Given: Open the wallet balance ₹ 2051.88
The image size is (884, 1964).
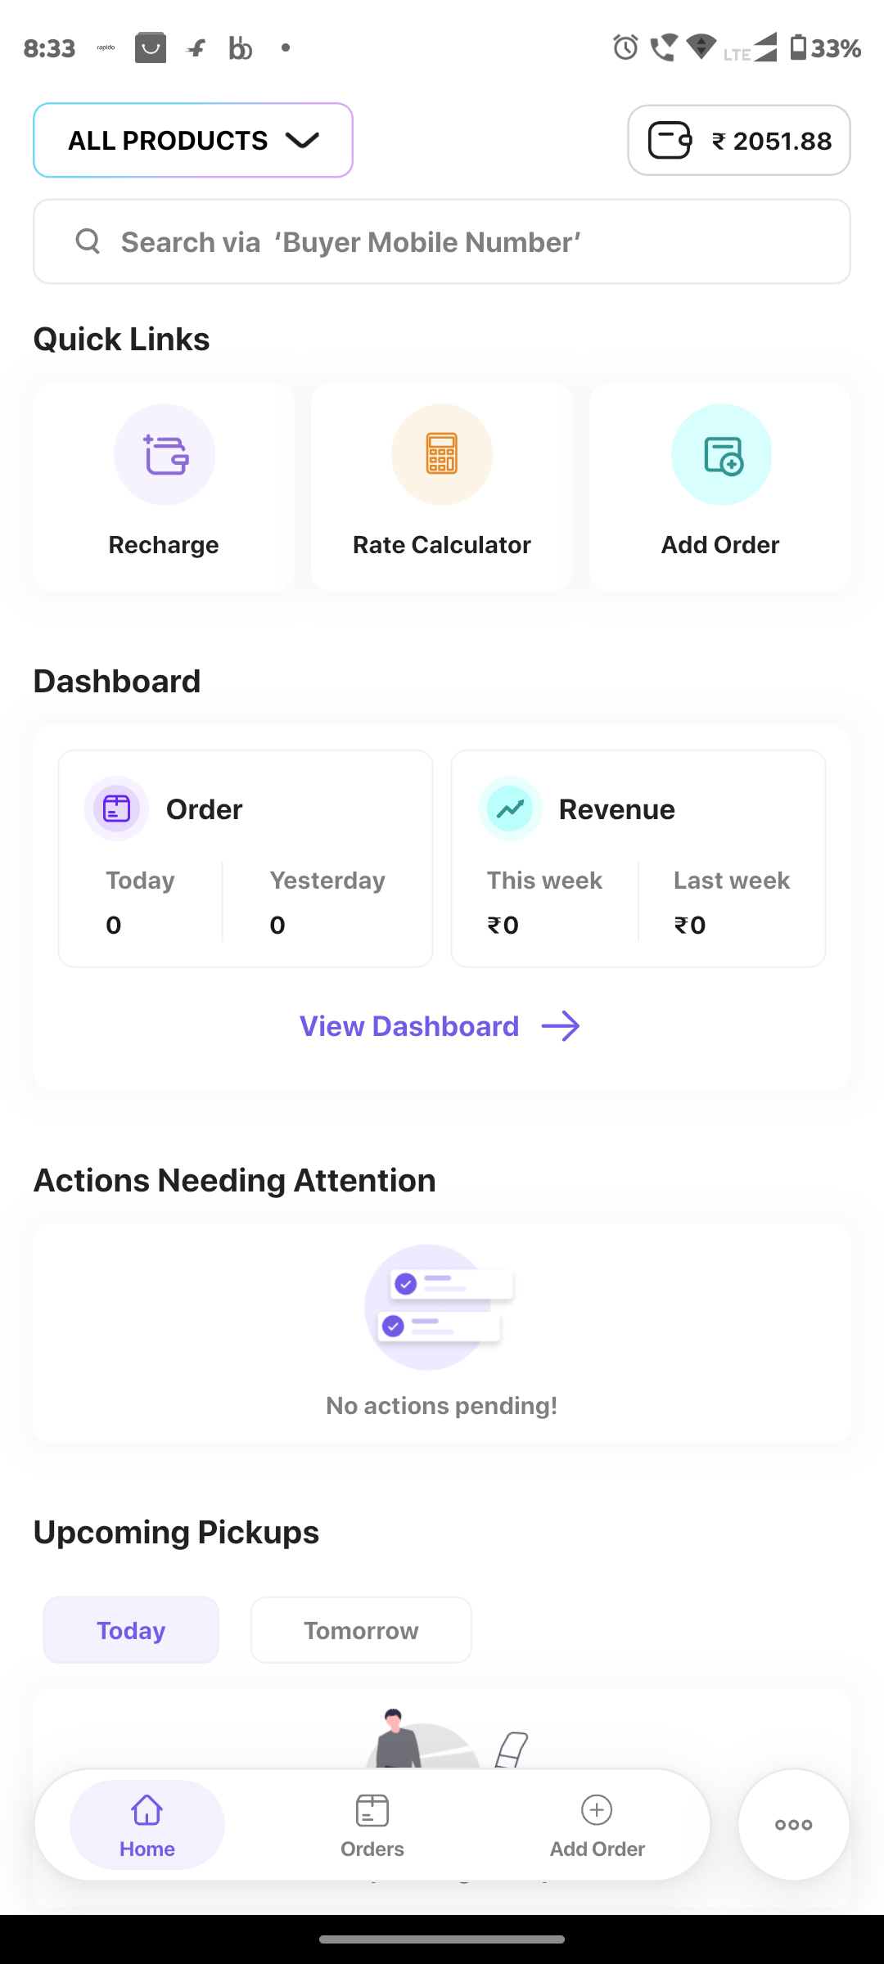Looking at the screenshot, I should click(739, 141).
